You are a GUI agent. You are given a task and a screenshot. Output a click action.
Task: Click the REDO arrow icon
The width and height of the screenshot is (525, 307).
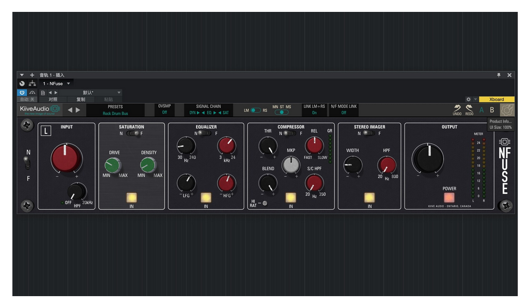(x=469, y=110)
